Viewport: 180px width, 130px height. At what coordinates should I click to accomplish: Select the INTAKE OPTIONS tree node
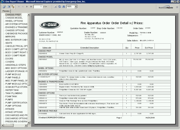click(x=14, y=112)
